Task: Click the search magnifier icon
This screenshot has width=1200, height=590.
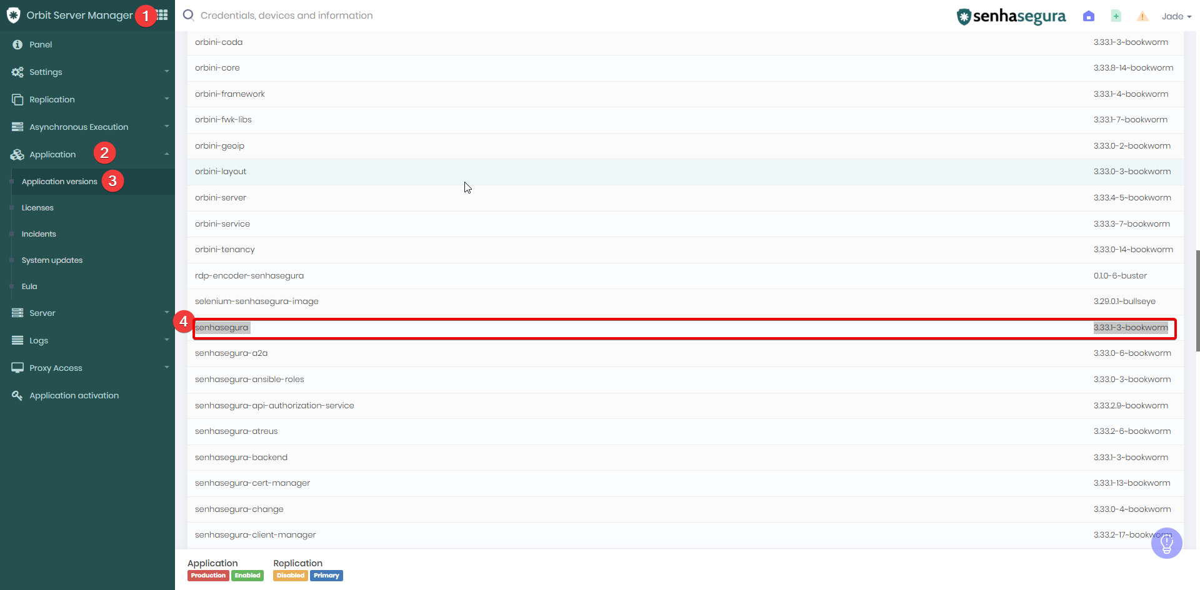Action: coord(188,15)
